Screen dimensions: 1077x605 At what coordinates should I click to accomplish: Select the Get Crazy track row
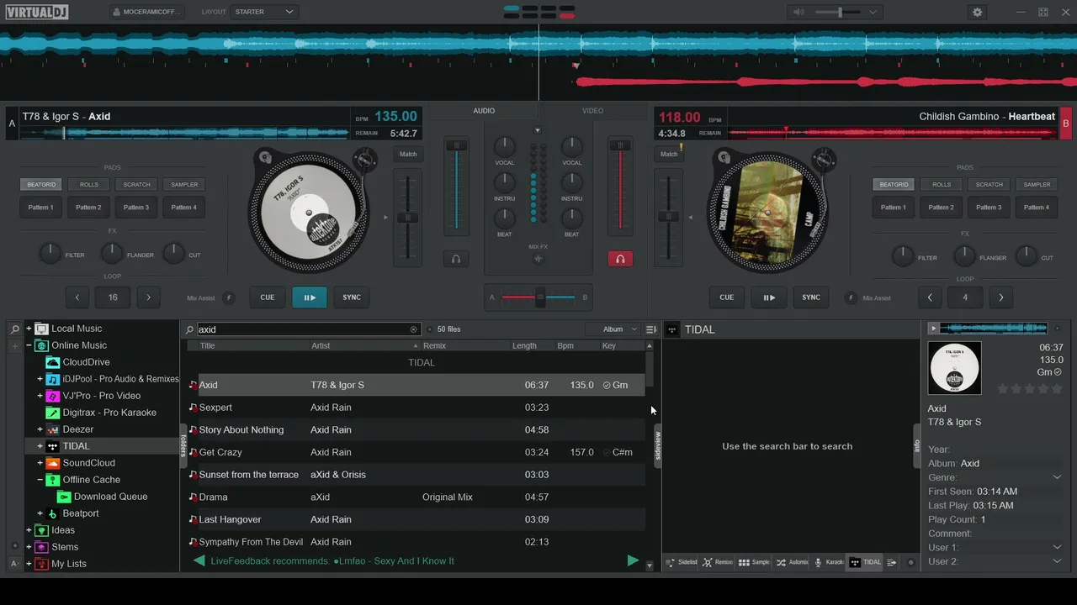[416, 452]
